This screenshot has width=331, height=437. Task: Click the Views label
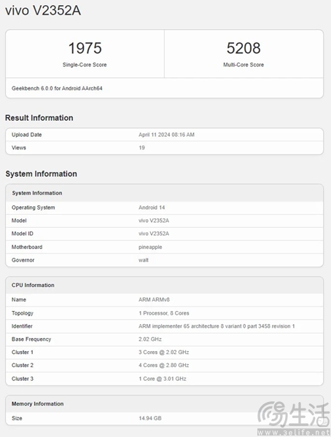click(19, 148)
